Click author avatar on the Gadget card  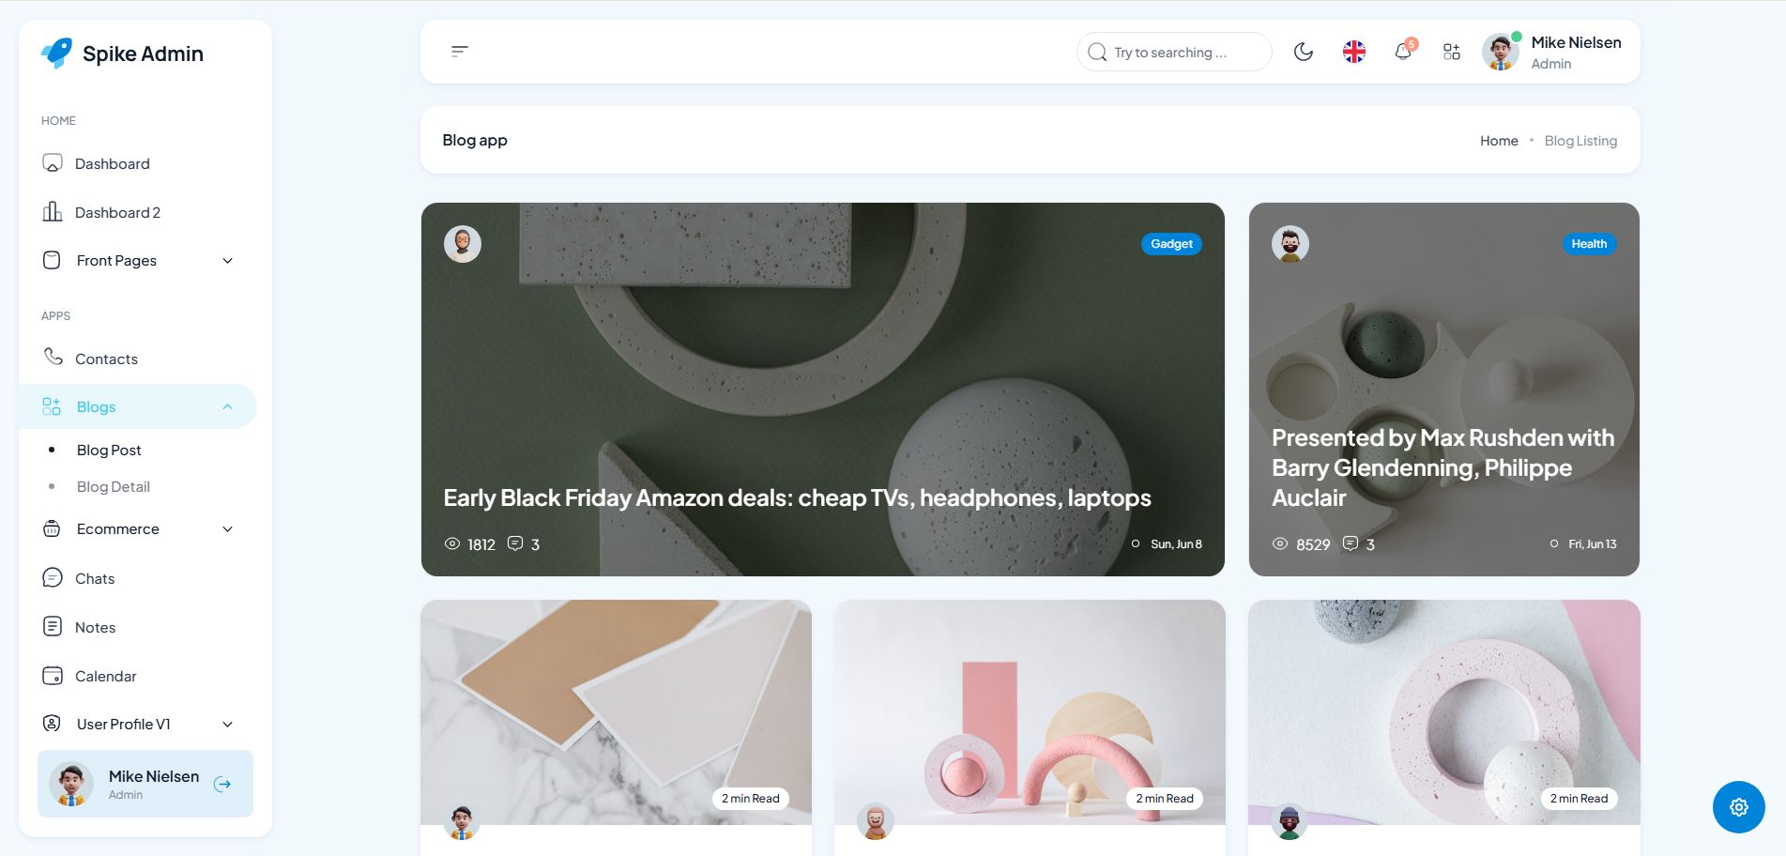tap(463, 244)
